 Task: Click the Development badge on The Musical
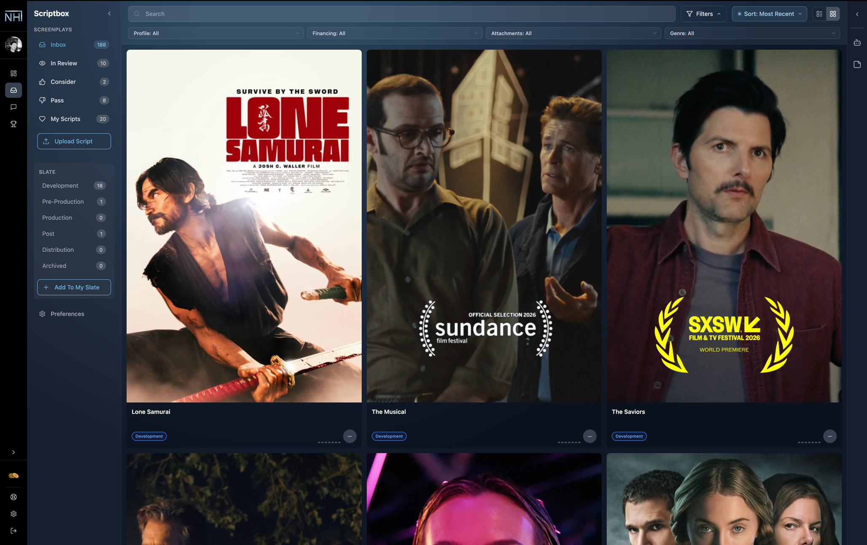[x=389, y=436]
